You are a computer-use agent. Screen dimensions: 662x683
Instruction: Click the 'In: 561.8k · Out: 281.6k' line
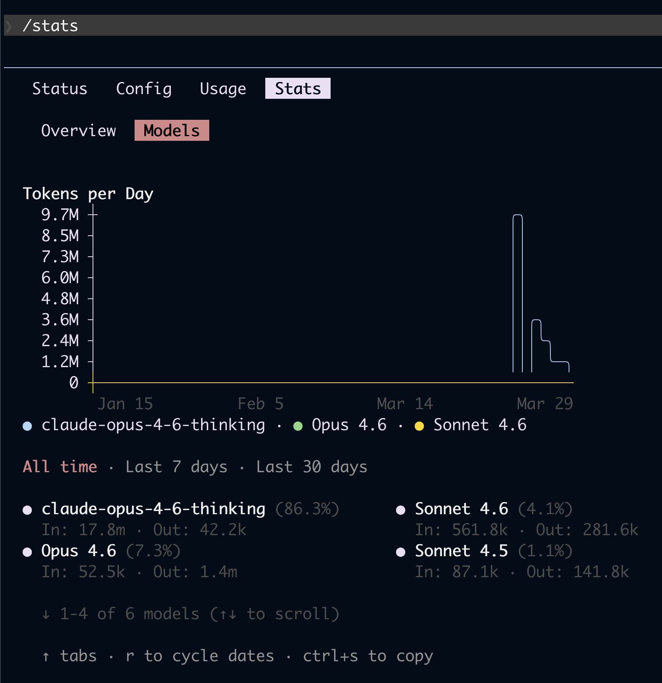(x=527, y=530)
